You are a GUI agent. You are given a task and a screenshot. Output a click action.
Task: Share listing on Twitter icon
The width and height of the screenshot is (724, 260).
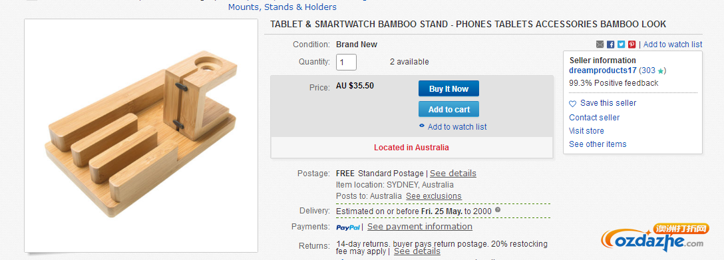point(621,45)
